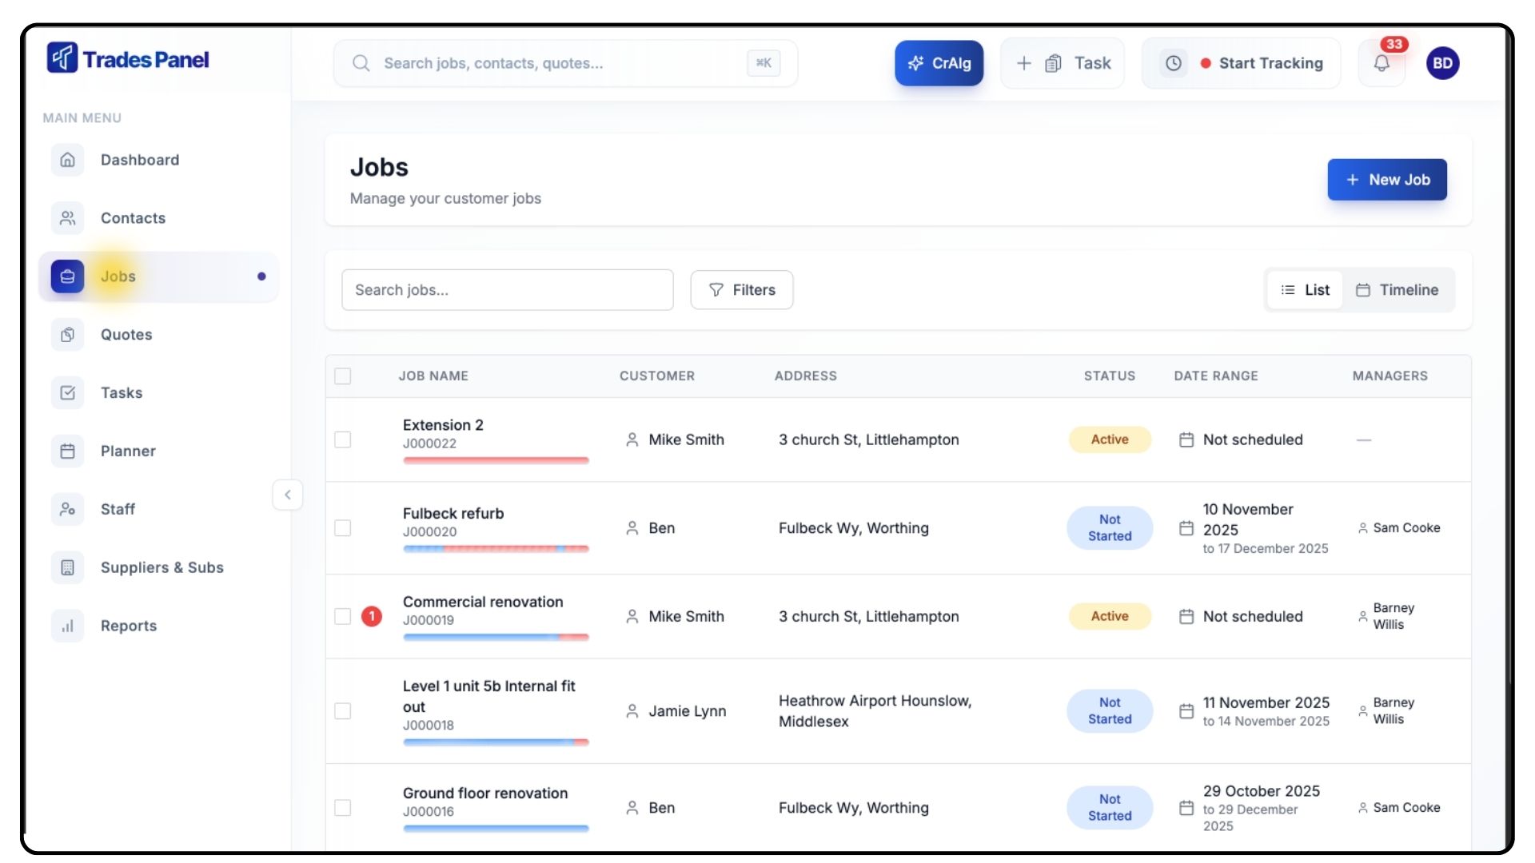Collapse the sidebar with the chevron
Screen dimensions: 1535x863
click(x=288, y=495)
